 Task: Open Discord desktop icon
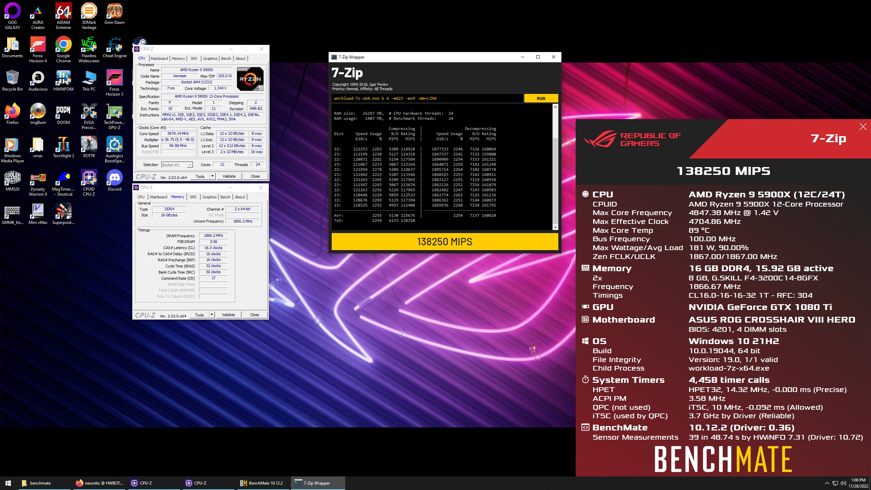(114, 180)
